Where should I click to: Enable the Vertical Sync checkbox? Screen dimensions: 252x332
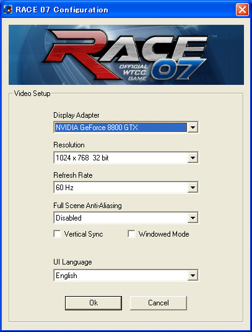pyautogui.click(x=58, y=234)
